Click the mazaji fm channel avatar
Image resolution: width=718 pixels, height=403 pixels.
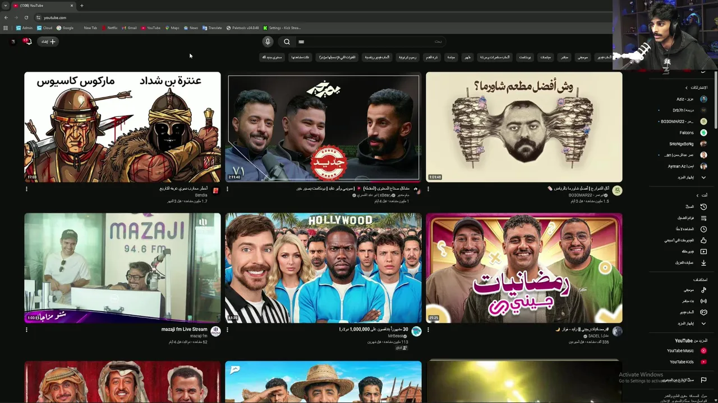[x=215, y=331]
